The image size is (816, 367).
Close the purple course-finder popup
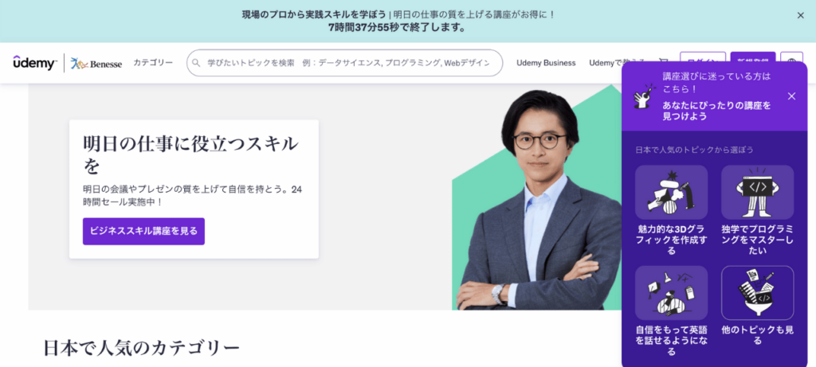[x=791, y=96]
